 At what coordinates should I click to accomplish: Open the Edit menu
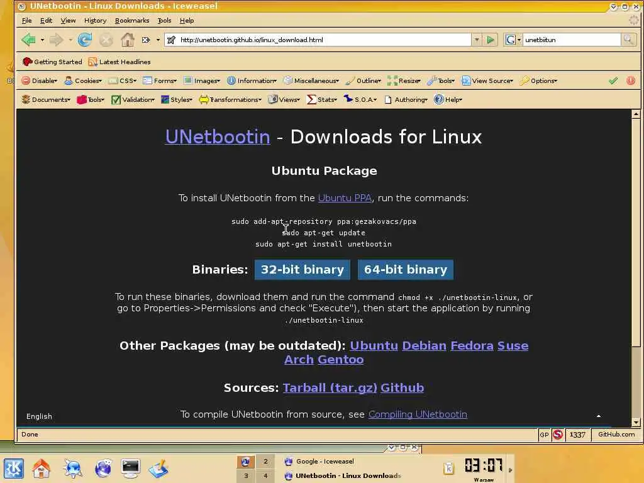tap(46, 21)
